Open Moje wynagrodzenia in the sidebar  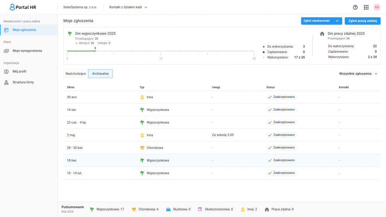pos(27,50)
